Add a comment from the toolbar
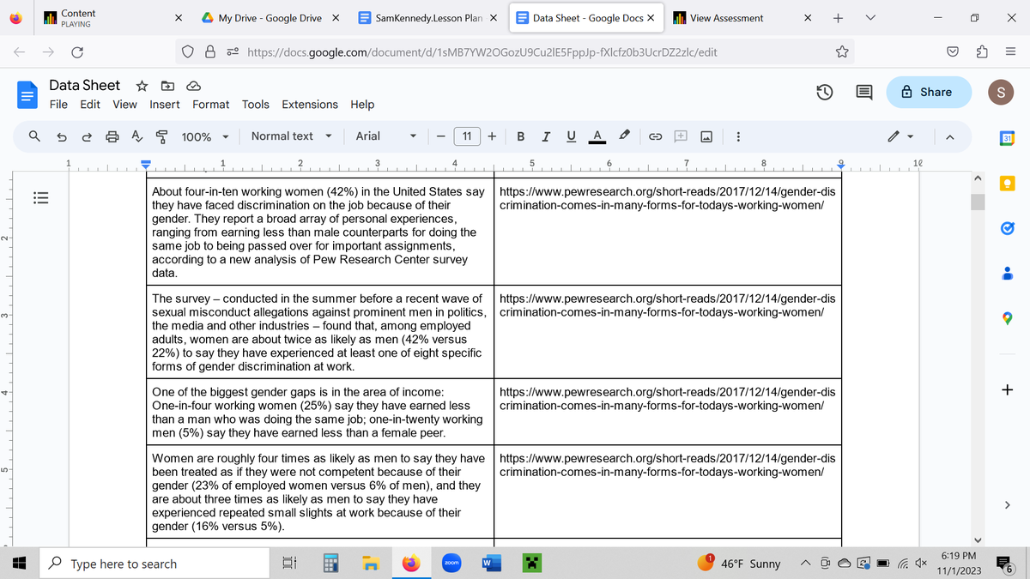 [x=680, y=136]
